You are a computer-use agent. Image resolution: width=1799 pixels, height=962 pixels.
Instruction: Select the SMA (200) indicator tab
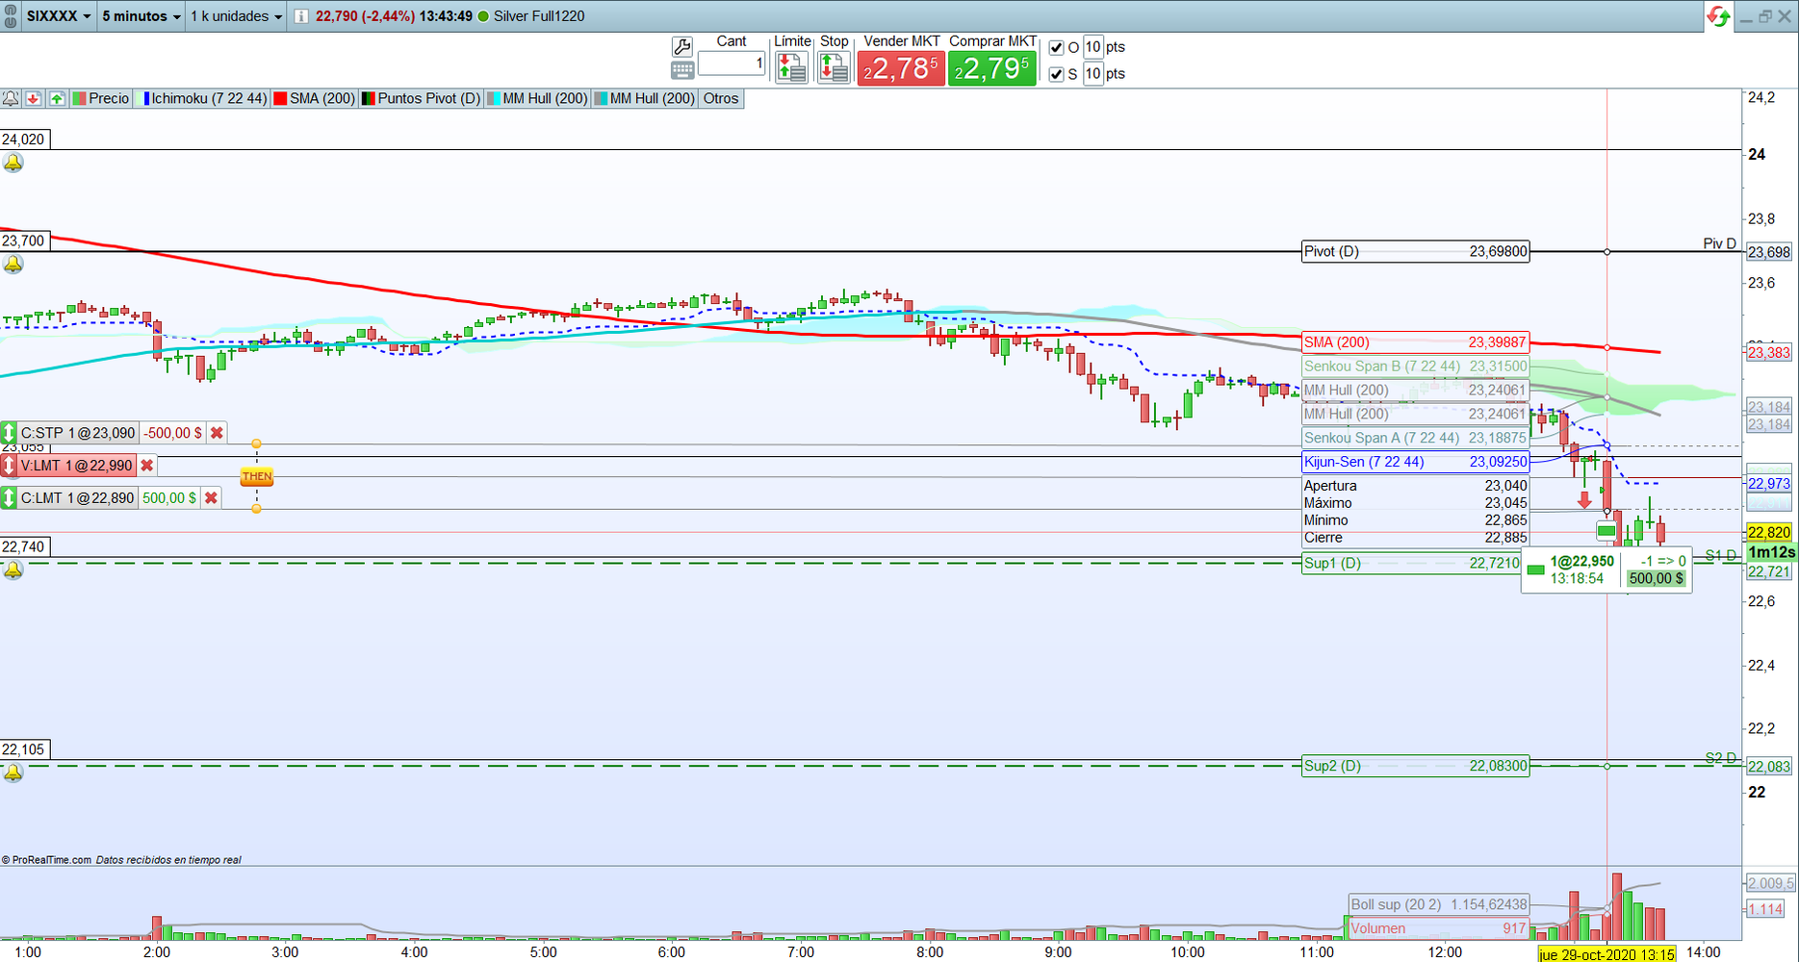[x=315, y=98]
